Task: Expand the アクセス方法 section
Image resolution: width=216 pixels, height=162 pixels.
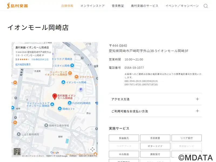Action: point(155,99)
